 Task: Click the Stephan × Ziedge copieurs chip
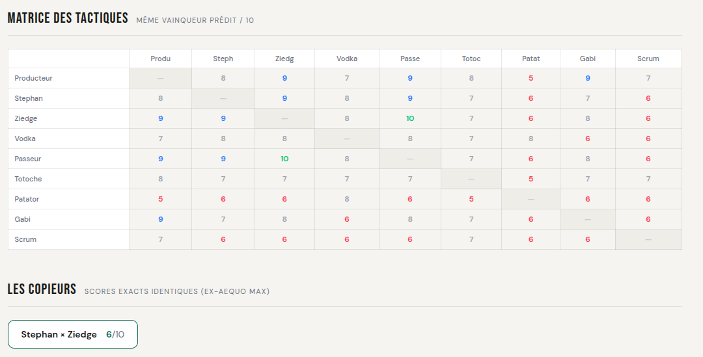72,334
